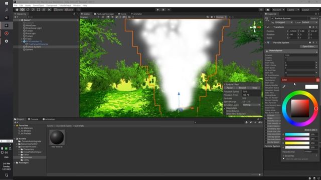Toggle 2D view mode in scene toolbar

(x=103, y=17)
